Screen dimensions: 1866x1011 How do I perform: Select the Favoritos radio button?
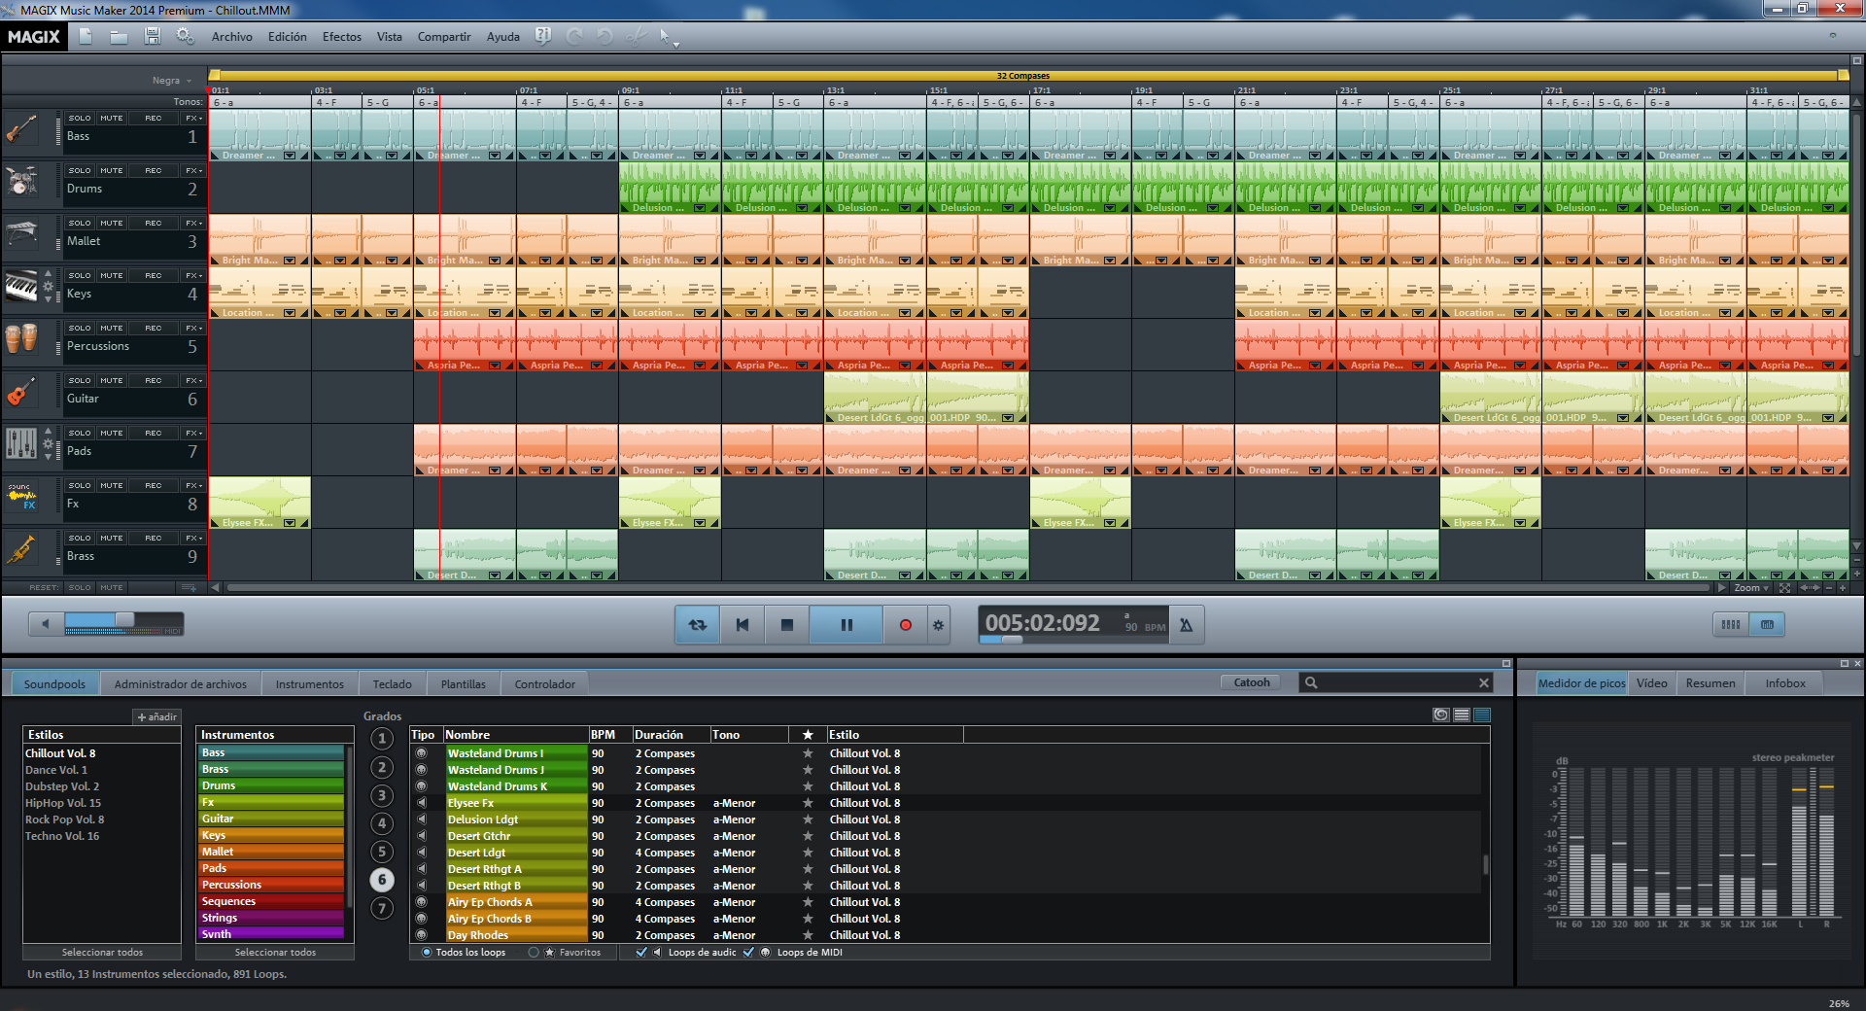coord(534,953)
